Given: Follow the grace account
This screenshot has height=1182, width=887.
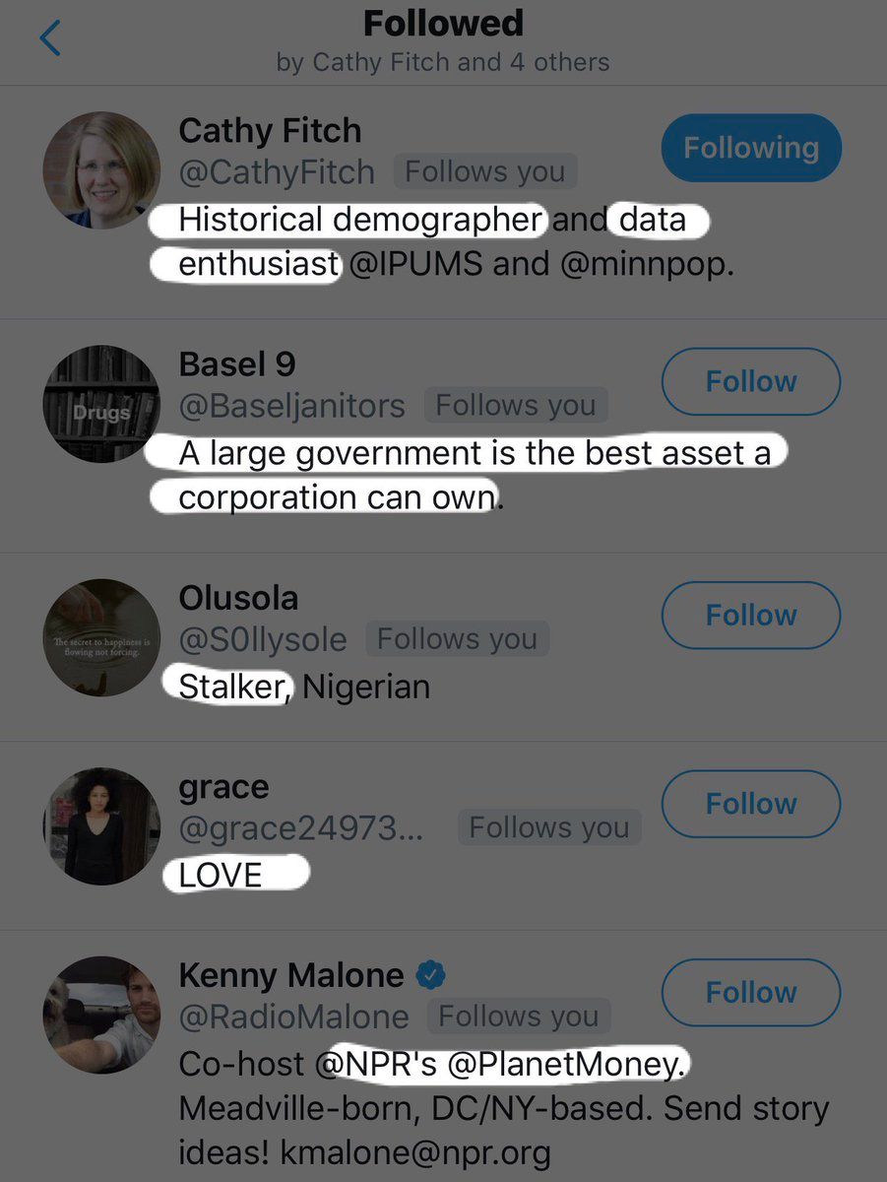Looking at the screenshot, I should pyautogui.click(x=751, y=804).
